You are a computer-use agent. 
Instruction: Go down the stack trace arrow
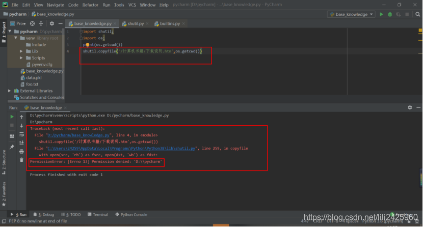point(21,126)
